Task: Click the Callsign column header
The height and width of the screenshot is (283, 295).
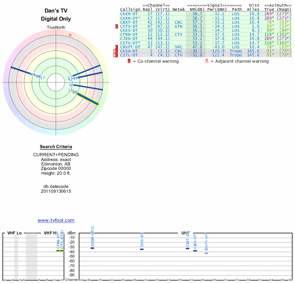Action: tap(130, 9)
